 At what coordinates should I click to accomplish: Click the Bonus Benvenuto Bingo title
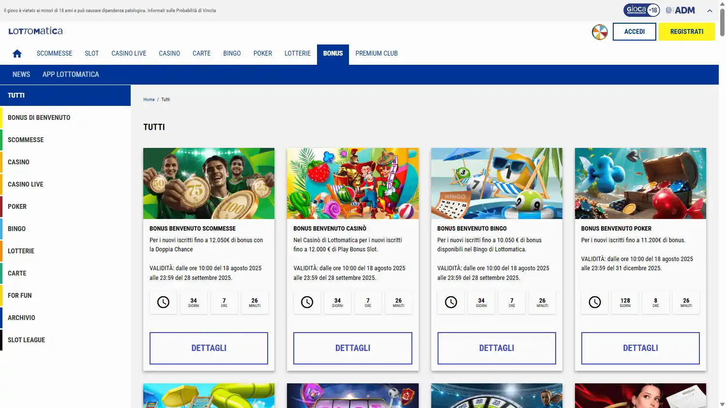click(x=472, y=229)
